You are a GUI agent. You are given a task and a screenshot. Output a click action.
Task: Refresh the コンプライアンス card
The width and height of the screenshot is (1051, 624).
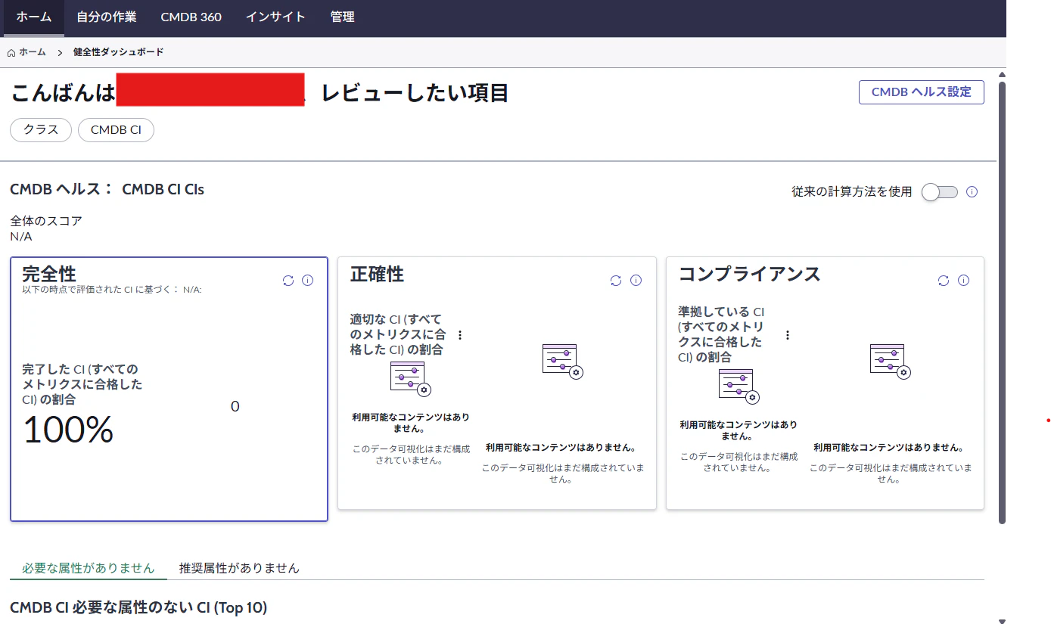click(944, 281)
